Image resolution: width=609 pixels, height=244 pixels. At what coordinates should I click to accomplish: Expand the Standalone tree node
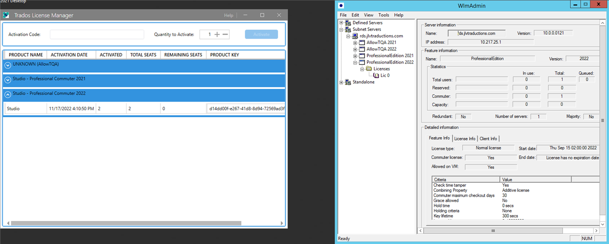[x=341, y=82]
